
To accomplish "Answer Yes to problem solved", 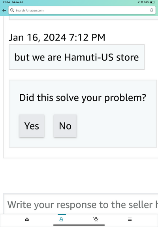I will pyautogui.click(x=32, y=126).
